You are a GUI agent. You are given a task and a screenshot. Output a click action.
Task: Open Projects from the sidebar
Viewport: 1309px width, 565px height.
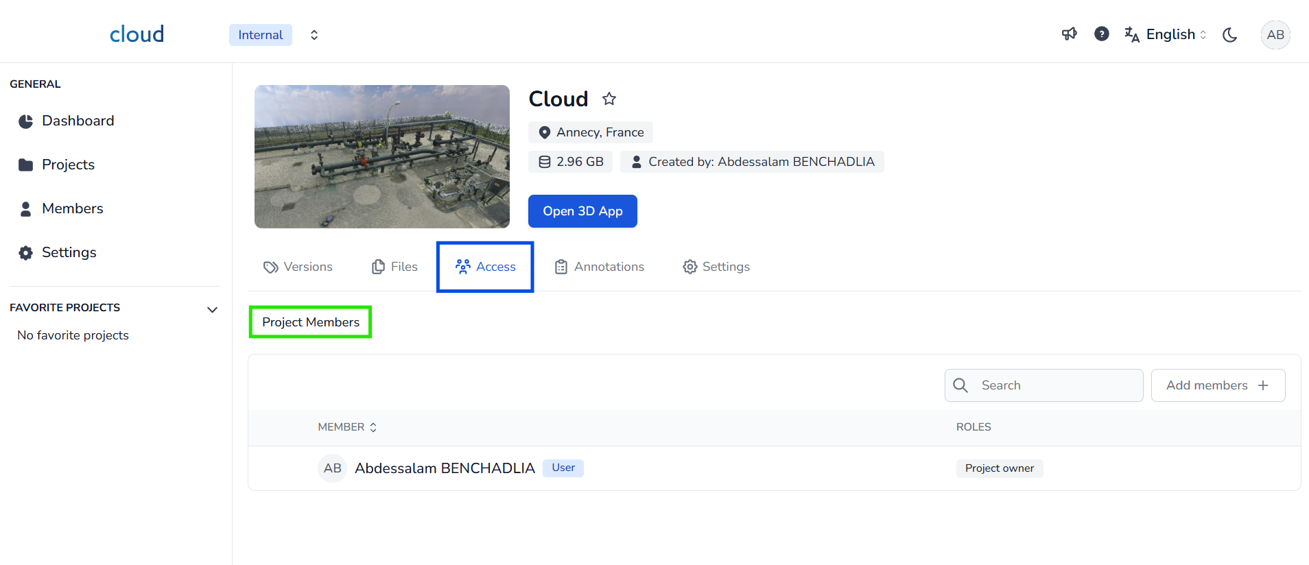pyautogui.click(x=68, y=165)
